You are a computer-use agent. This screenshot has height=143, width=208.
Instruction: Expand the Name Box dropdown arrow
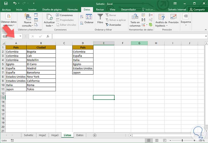(x=20, y=36)
